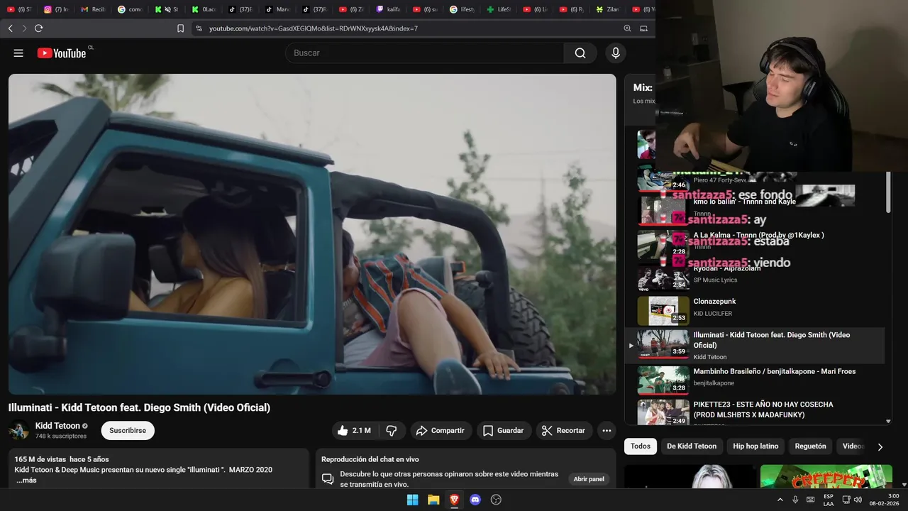This screenshot has height=511, width=908.
Task: Select the Todos filter chip
Action: pyautogui.click(x=641, y=446)
